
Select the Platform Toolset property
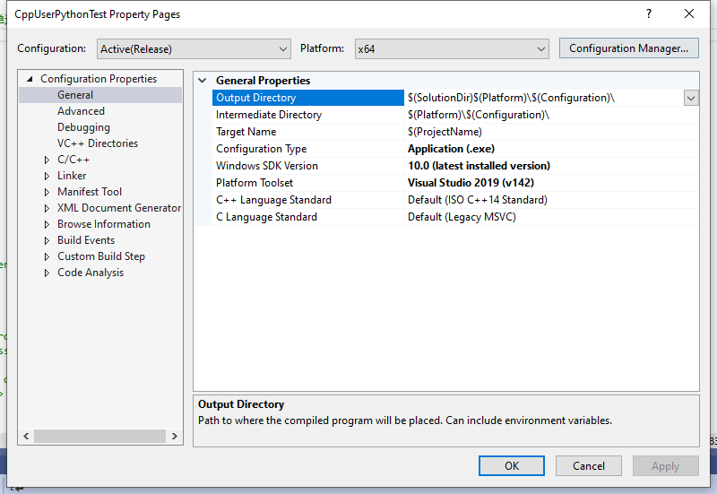coord(255,183)
